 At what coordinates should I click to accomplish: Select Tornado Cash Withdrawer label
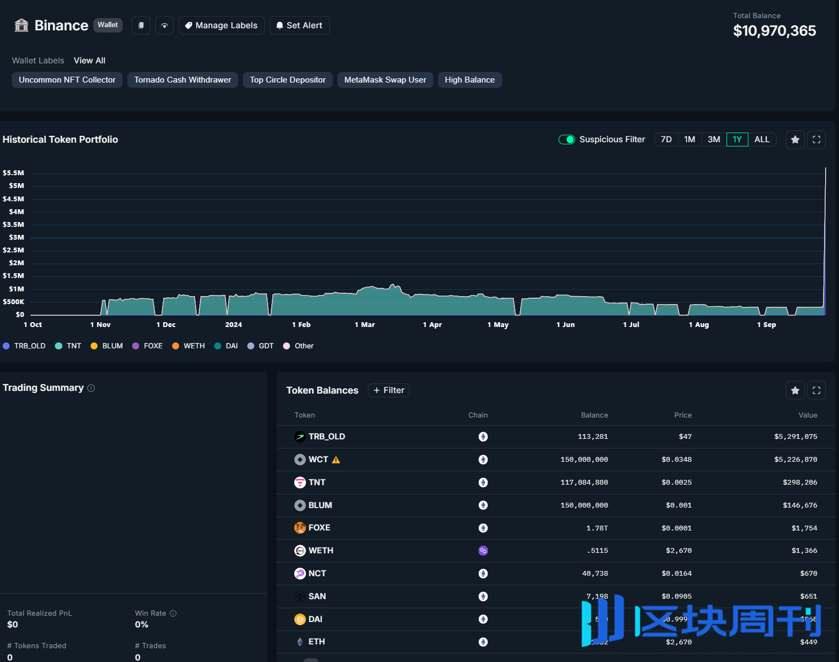click(183, 80)
